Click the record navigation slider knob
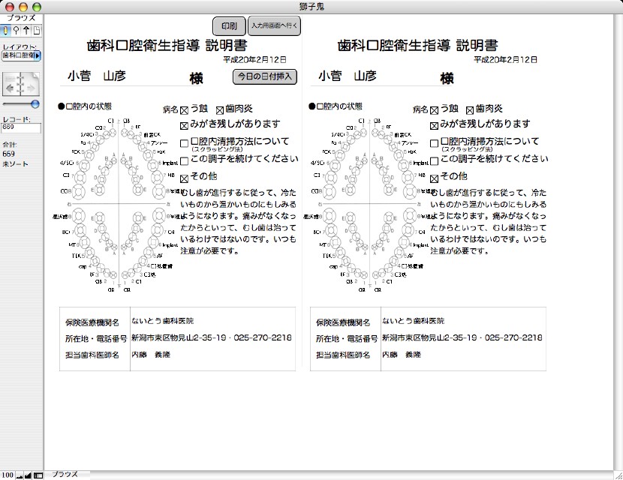 [x=35, y=104]
